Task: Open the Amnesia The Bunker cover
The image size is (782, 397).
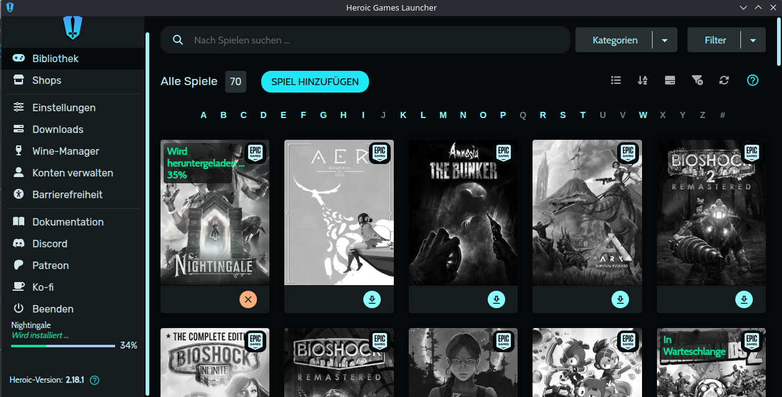Action: click(463, 212)
